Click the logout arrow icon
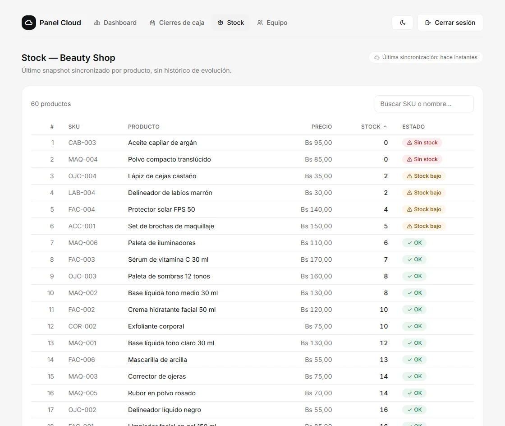Image resolution: width=505 pixels, height=426 pixels. click(x=428, y=23)
